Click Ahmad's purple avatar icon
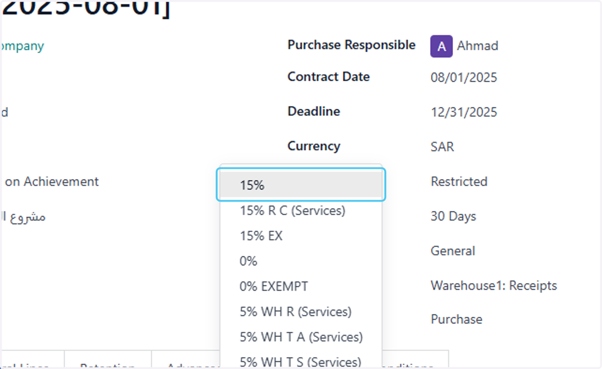Viewport: 602px width, 369px height. (x=441, y=46)
